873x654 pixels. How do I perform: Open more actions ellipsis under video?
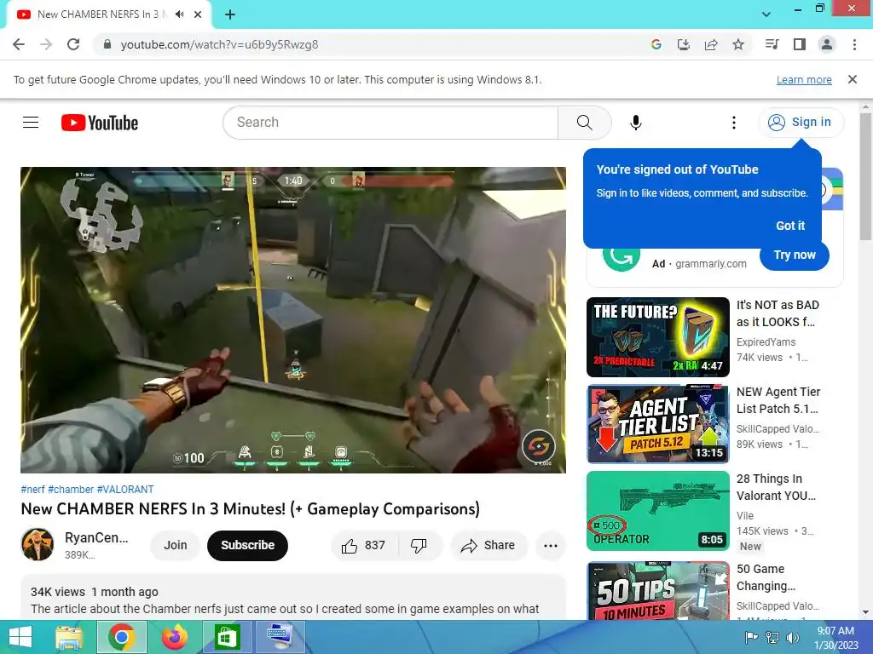(x=550, y=546)
